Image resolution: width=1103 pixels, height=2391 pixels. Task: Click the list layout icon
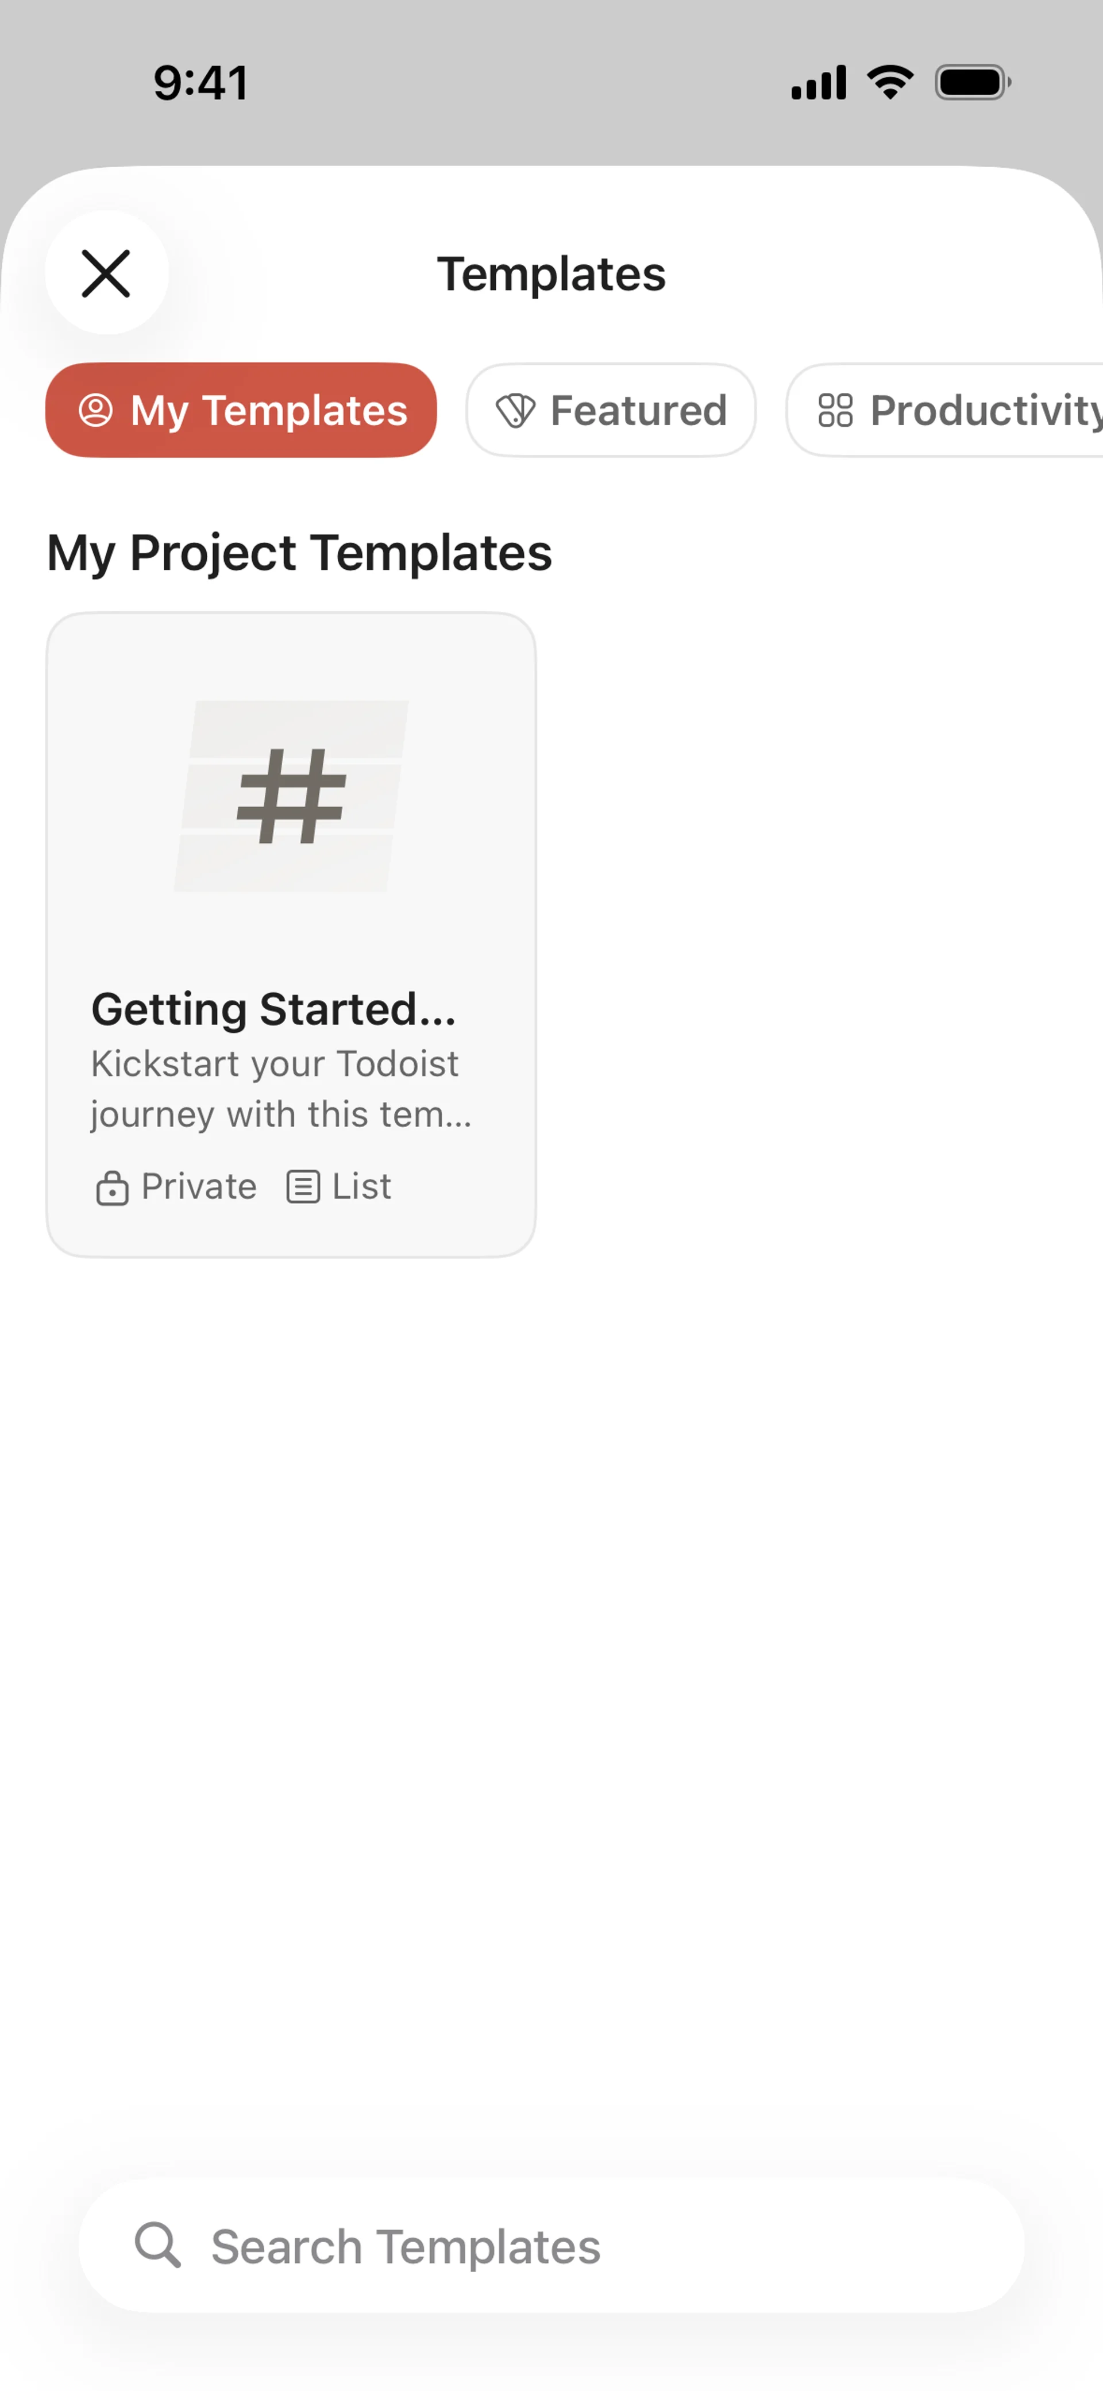(303, 1187)
